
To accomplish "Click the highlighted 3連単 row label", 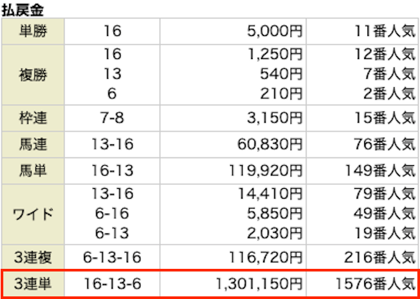I will (x=33, y=284).
